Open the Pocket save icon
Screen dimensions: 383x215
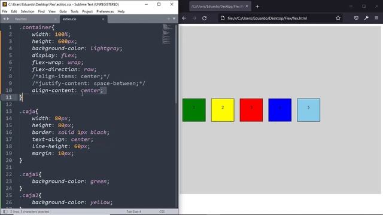(356, 18)
